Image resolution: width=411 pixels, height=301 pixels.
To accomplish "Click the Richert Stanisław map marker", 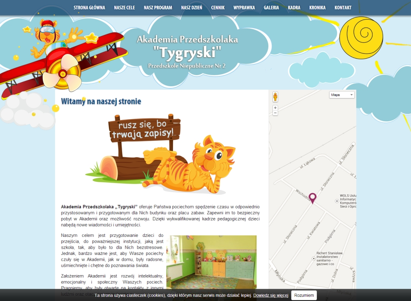I will click(x=314, y=259).
